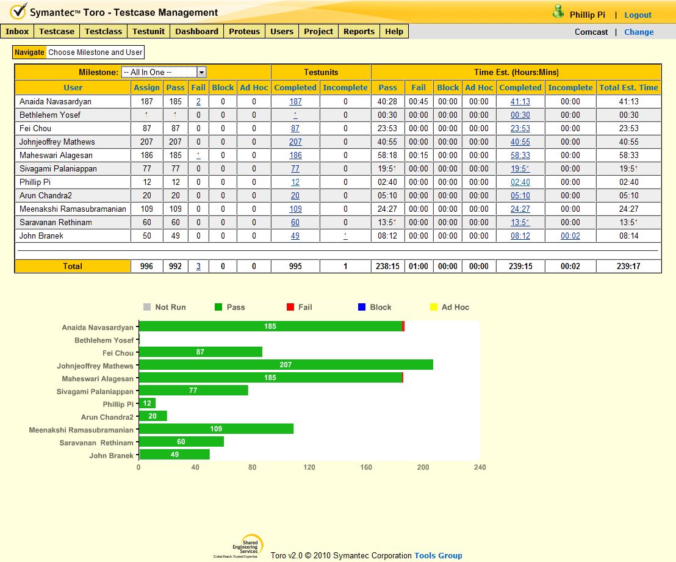
Task: Open the Reports menu
Action: point(359,31)
